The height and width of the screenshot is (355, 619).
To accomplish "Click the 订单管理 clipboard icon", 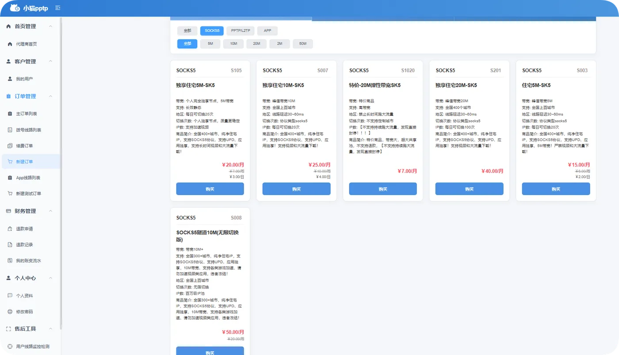I will (8, 96).
